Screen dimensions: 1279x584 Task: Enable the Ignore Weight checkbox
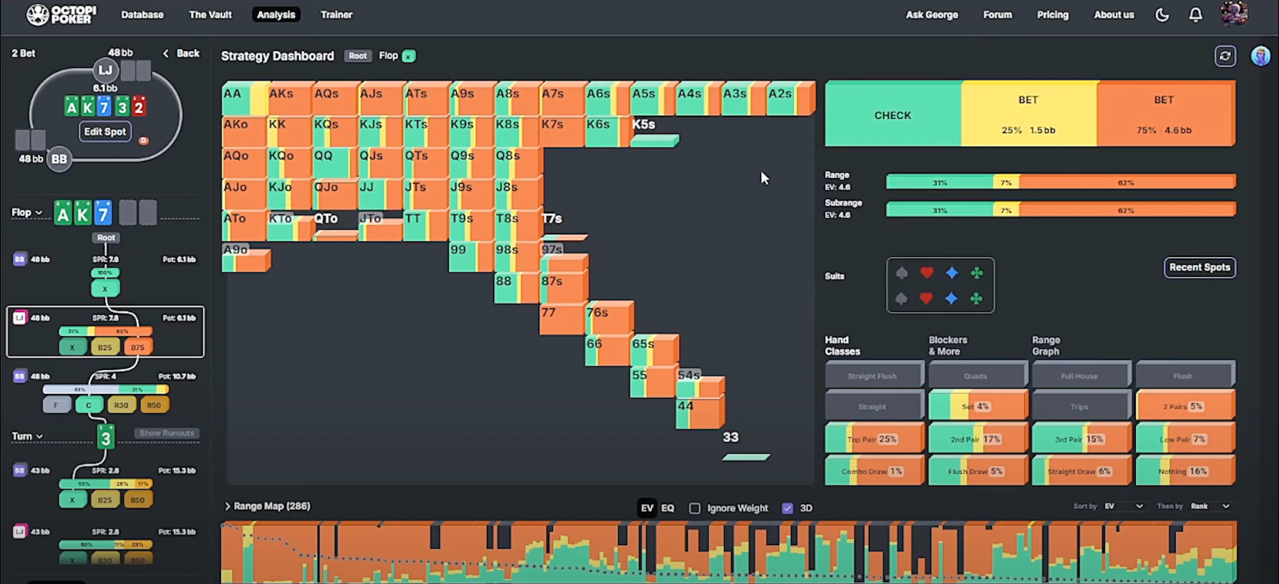tap(694, 508)
